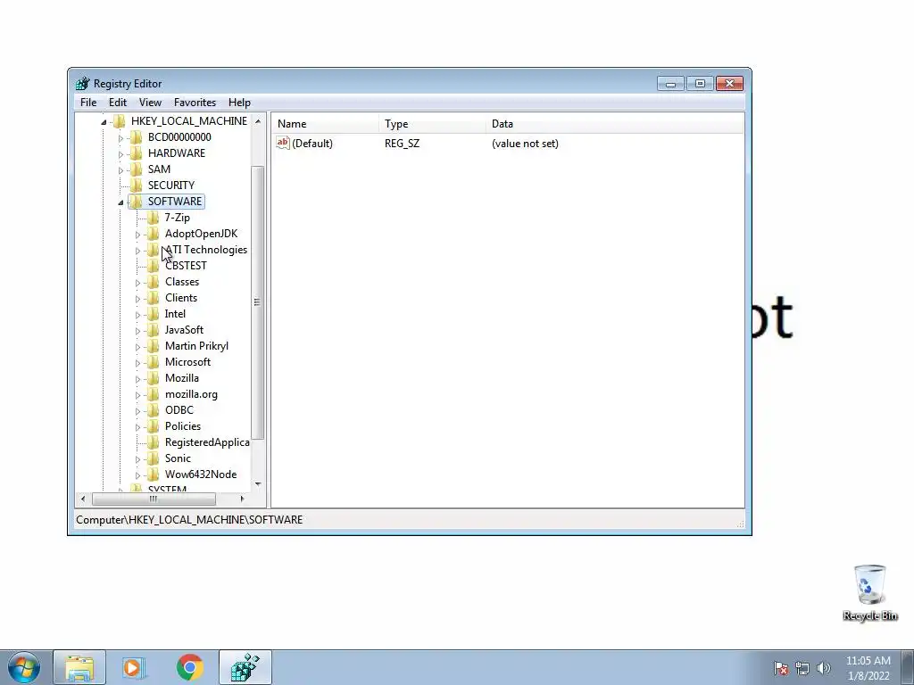Expand the AdoptOpenJDK key
The image size is (914, 685).
(137, 235)
